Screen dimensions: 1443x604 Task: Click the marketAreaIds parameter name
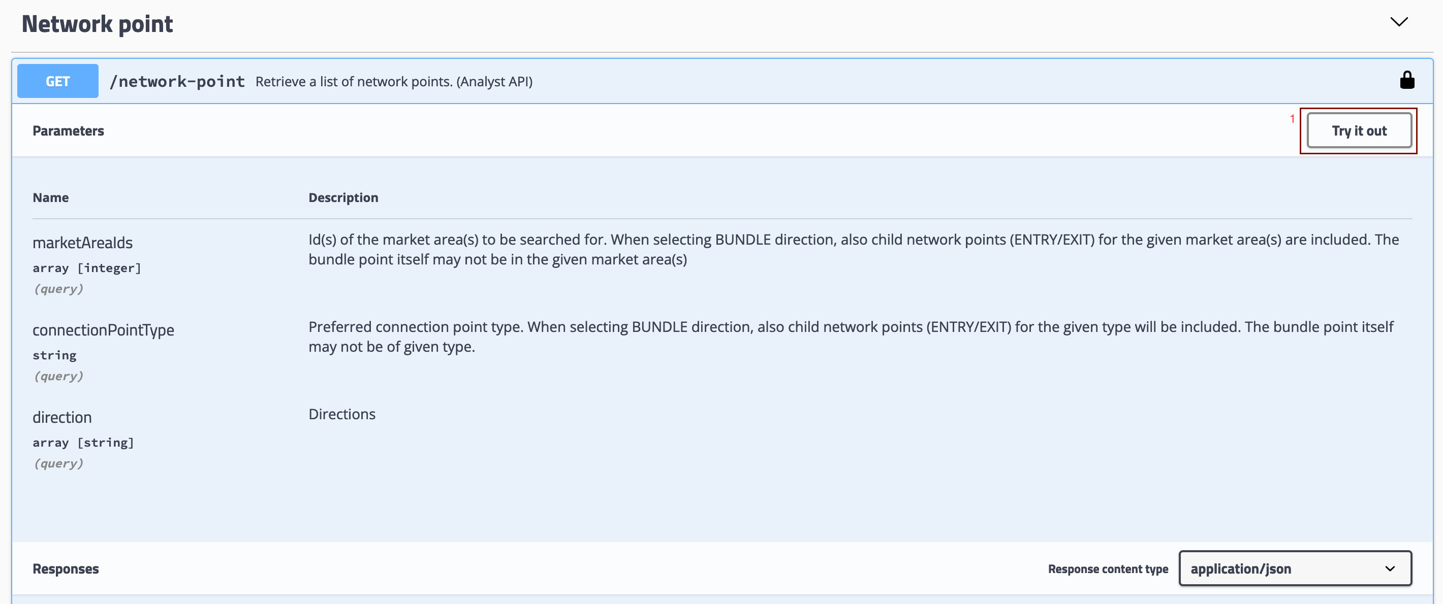(x=82, y=243)
